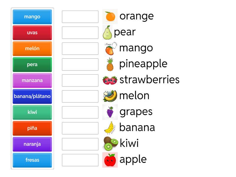Click the 'fresas' tile
Screen dimensions: 236x177
pyautogui.click(x=32, y=160)
